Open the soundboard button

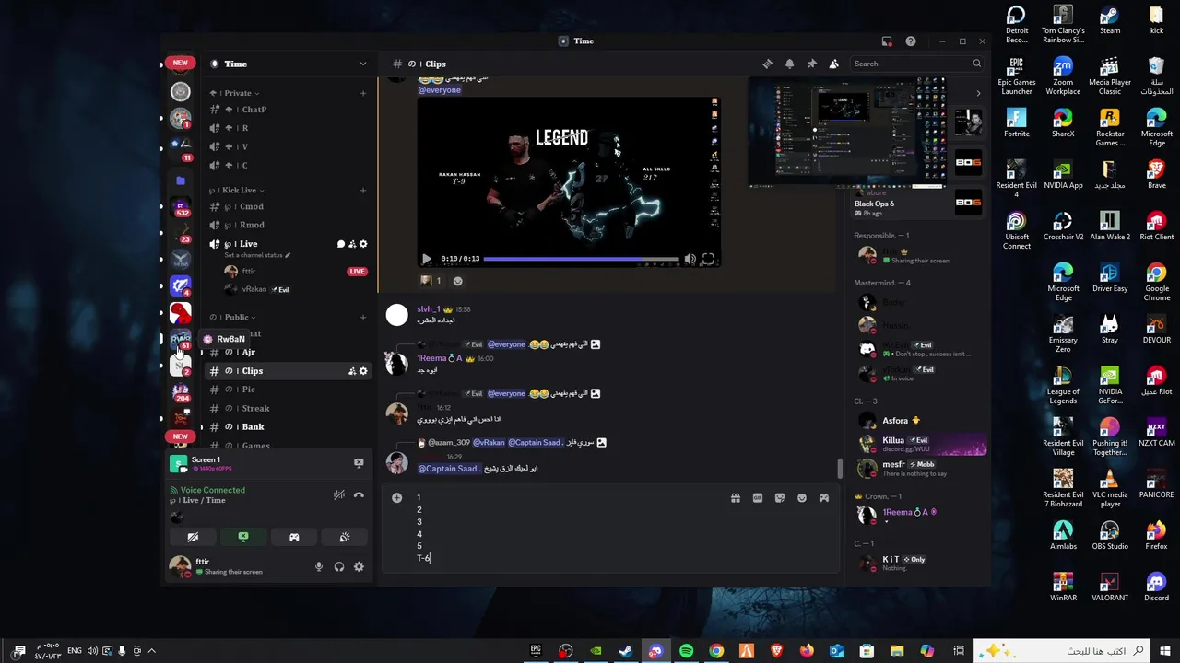[345, 537]
